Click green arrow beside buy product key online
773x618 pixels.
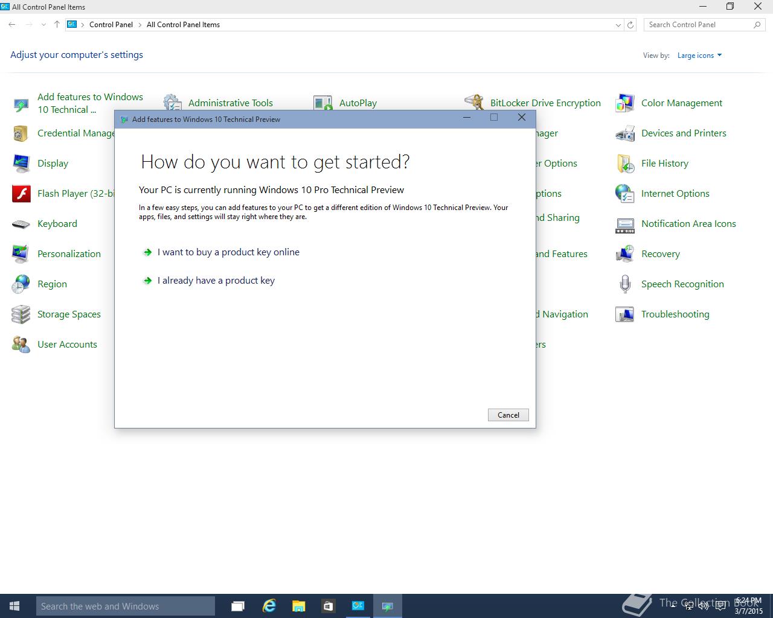click(147, 252)
